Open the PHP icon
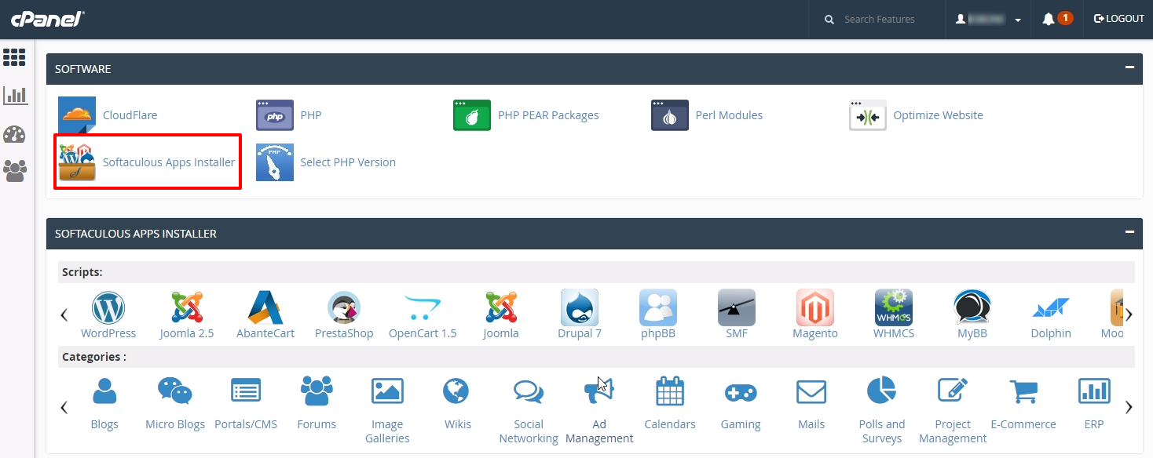Viewport: 1153px width, 458px height. [275, 115]
